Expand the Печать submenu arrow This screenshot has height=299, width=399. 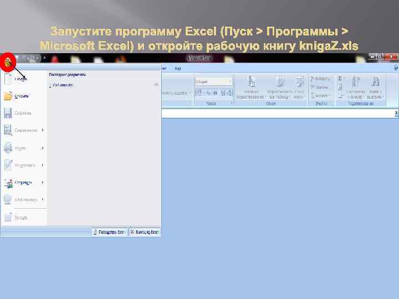tap(43, 148)
